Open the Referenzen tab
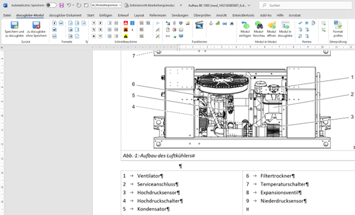The image size is (355, 215). click(x=158, y=15)
